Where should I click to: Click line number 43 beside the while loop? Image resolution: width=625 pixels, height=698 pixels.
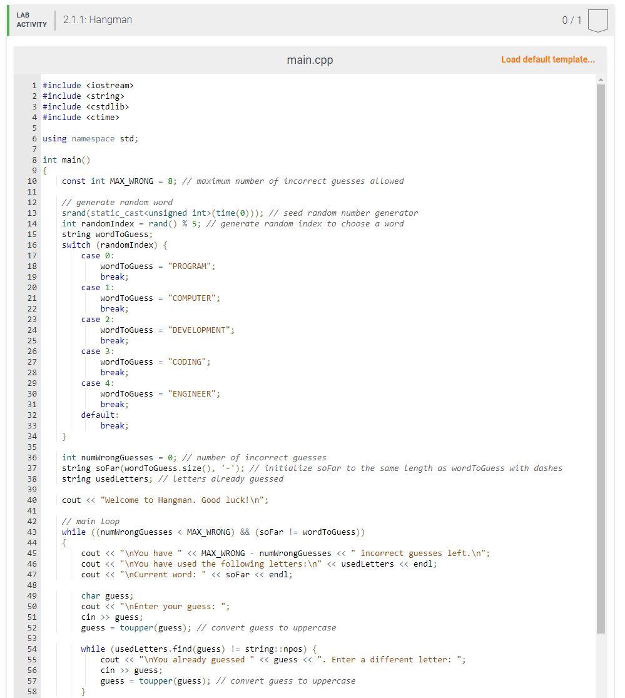click(31, 532)
